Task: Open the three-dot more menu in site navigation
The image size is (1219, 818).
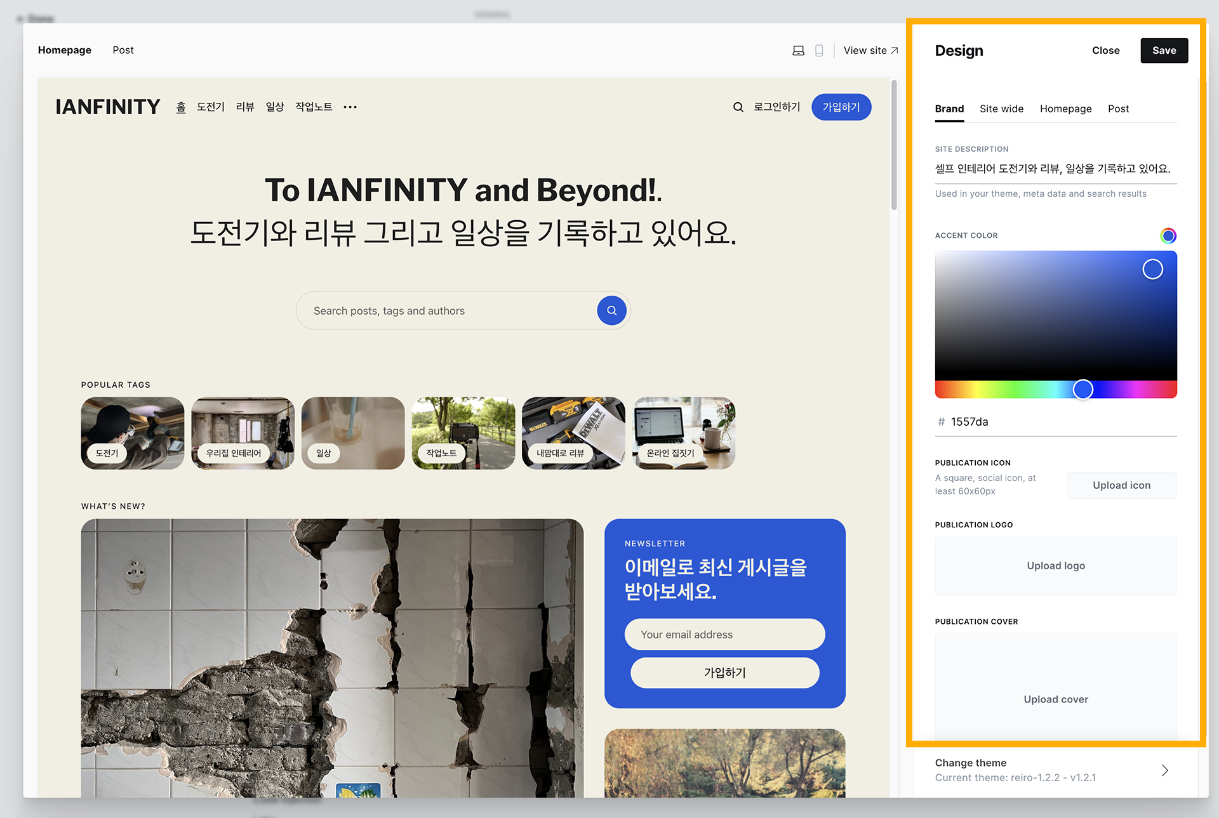Action: (350, 107)
